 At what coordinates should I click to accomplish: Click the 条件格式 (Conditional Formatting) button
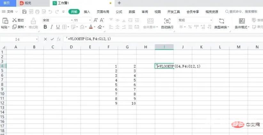242,23
